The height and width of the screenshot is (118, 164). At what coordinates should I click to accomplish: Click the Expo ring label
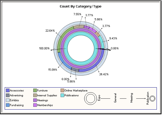click(99, 98)
